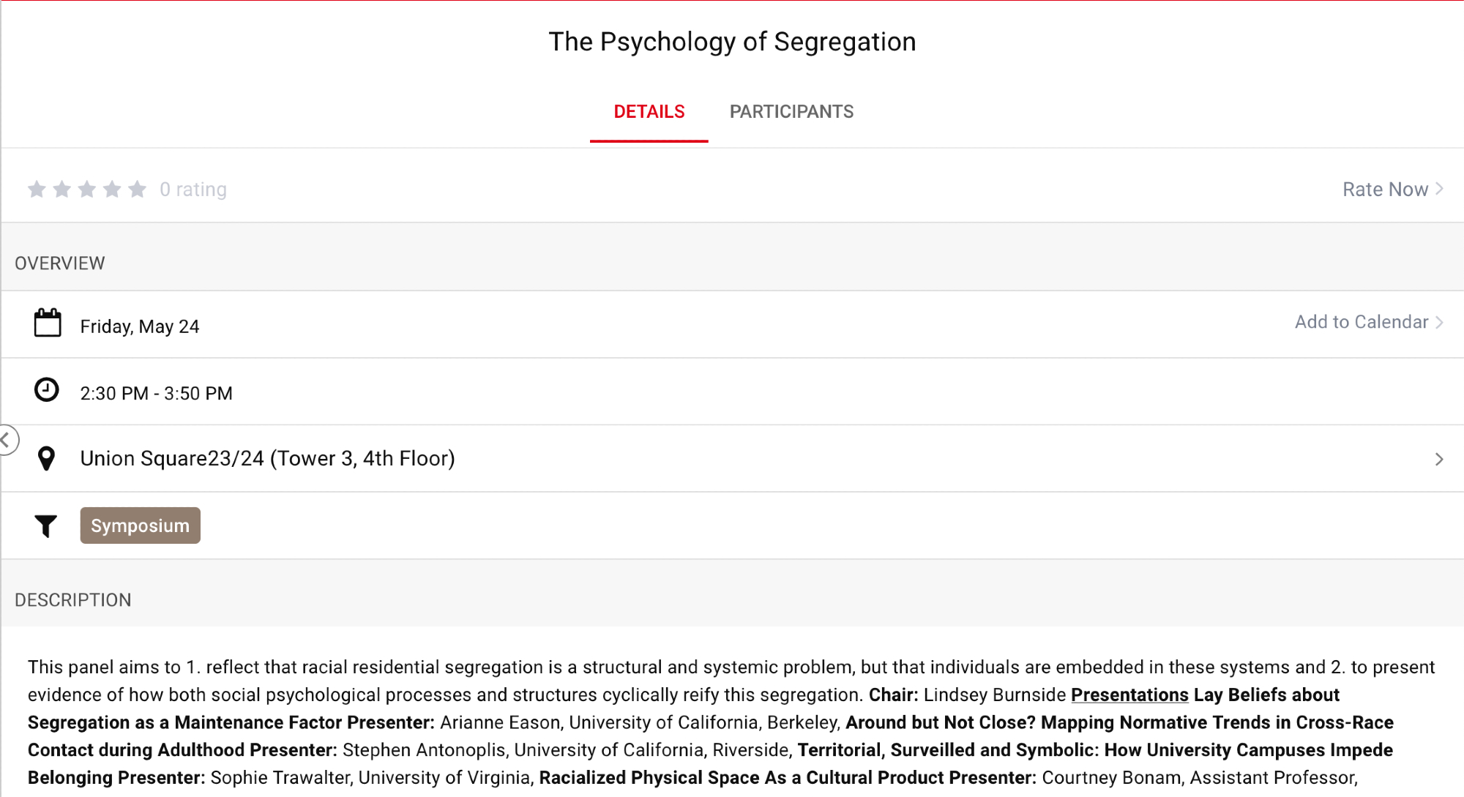The image size is (1464, 797).
Task: Click Rate Now link
Action: (x=1385, y=190)
